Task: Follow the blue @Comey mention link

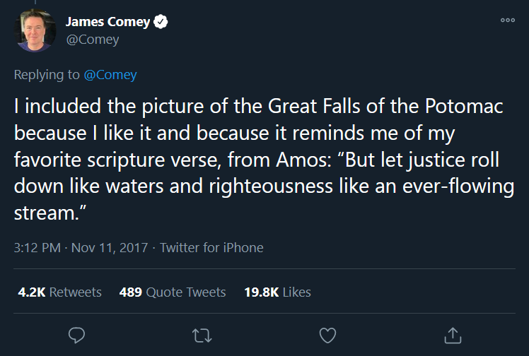Action: pos(110,75)
